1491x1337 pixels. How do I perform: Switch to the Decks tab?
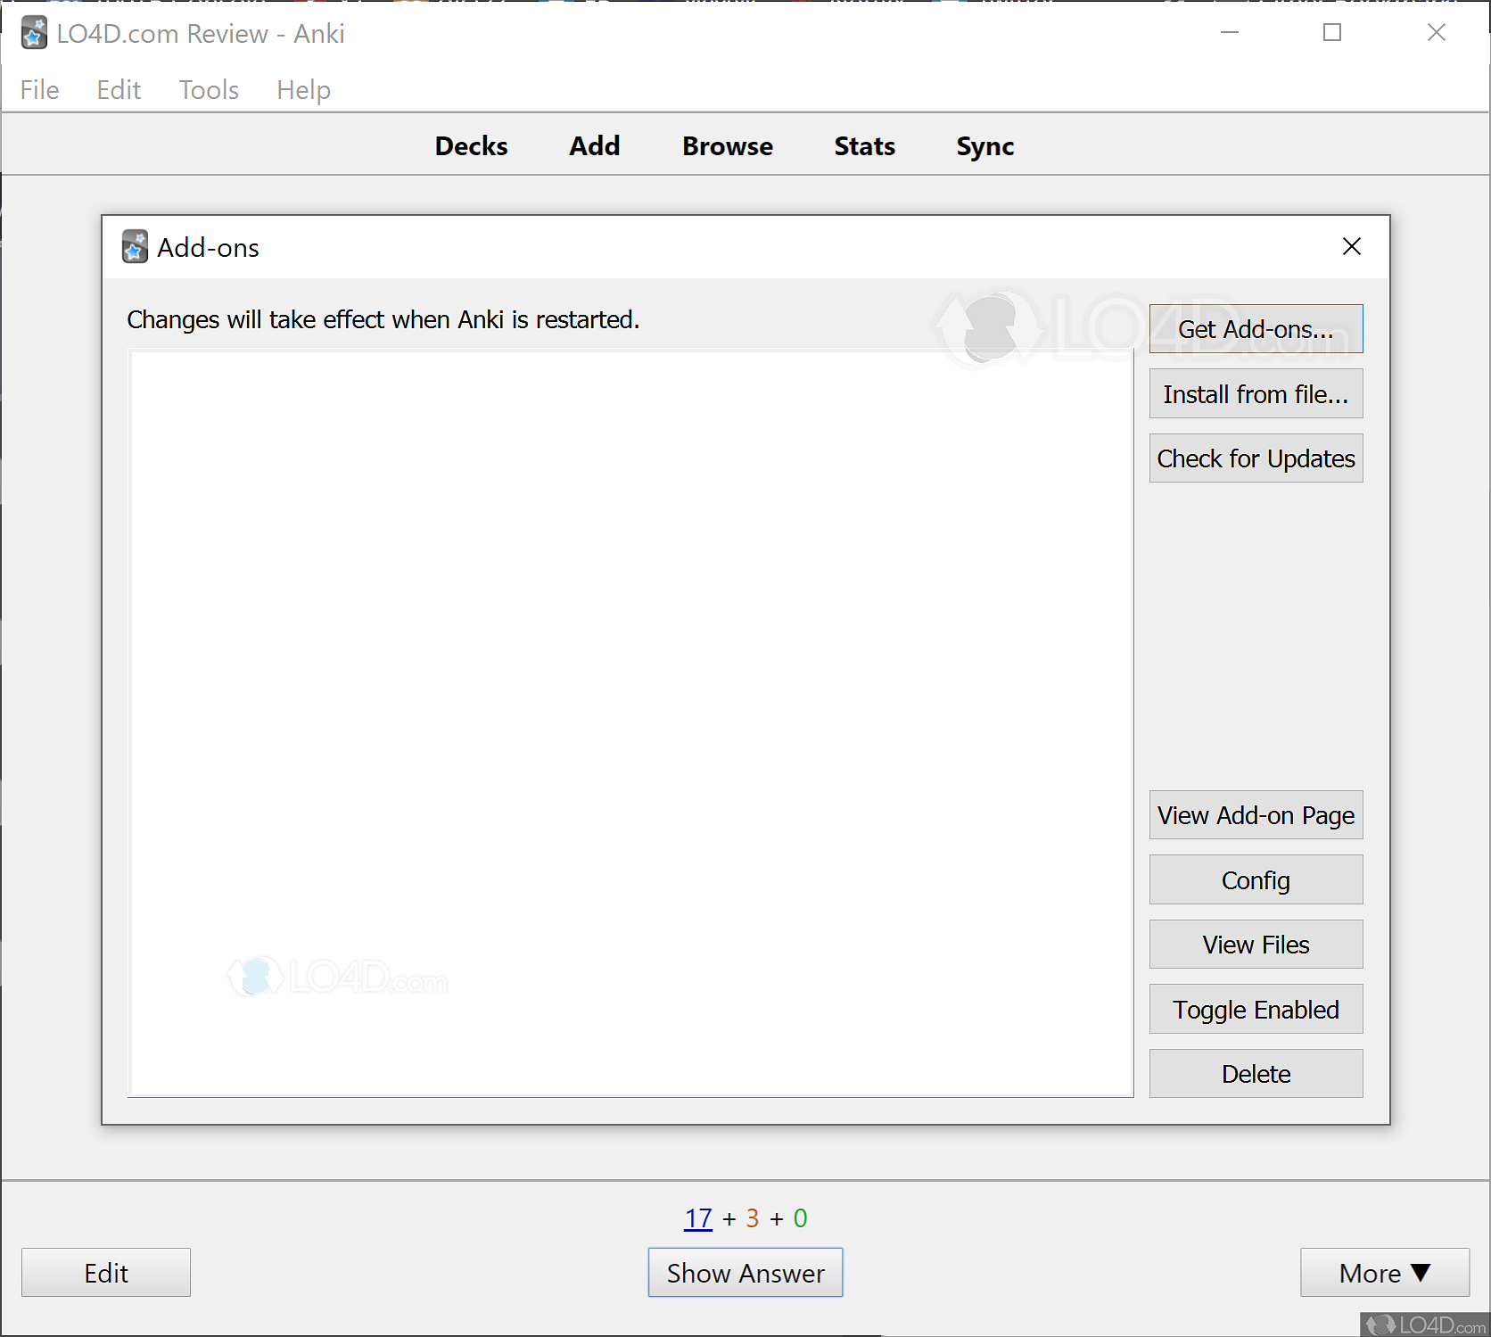pos(471,145)
